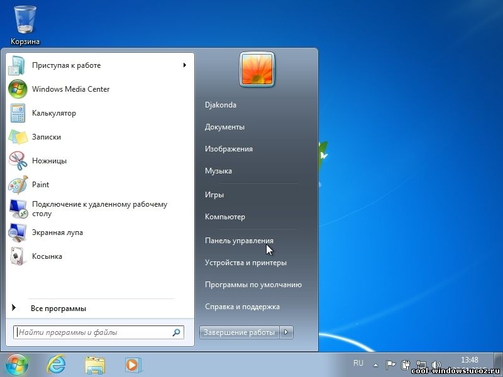Open Компьютер from Start menu
This screenshot has height=377, width=503.
[x=225, y=217]
